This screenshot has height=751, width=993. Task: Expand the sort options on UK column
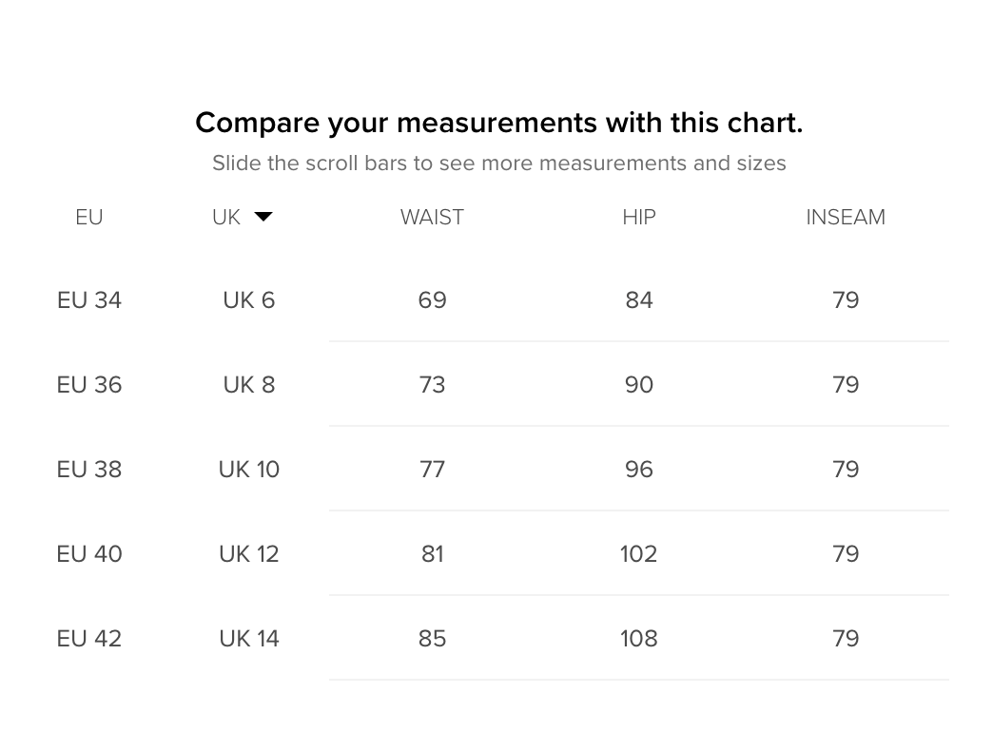[263, 217]
